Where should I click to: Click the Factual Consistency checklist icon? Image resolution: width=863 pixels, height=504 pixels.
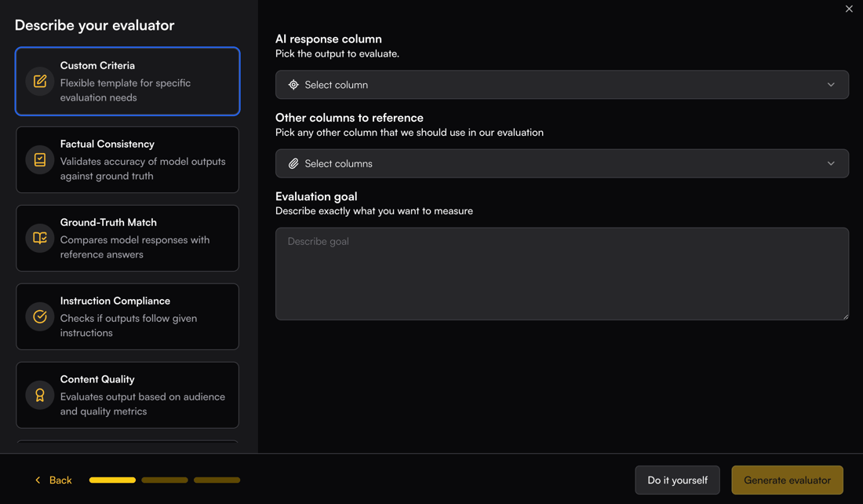[40, 159]
